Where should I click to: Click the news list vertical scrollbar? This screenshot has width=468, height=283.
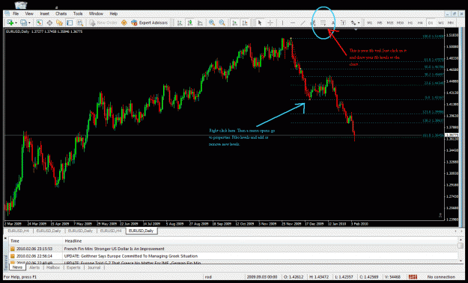(461, 250)
